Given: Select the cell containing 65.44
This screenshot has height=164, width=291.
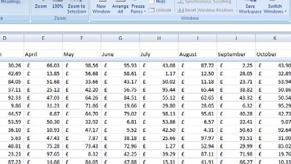Looking at the screenshot, I should (198, 90).
